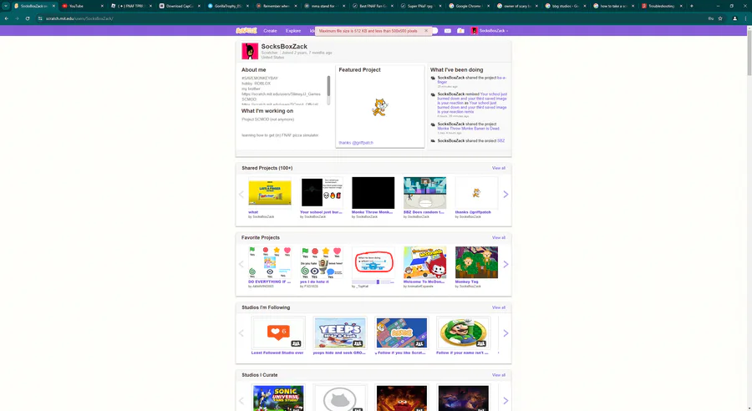Screen dimensions: 752x411
Task: Open the yellow 'what' project thumbnail
Action: 270,192
